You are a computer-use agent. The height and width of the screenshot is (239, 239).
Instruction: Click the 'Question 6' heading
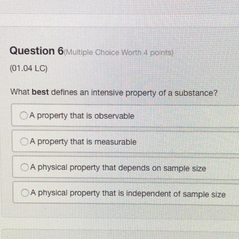point(37,51)
